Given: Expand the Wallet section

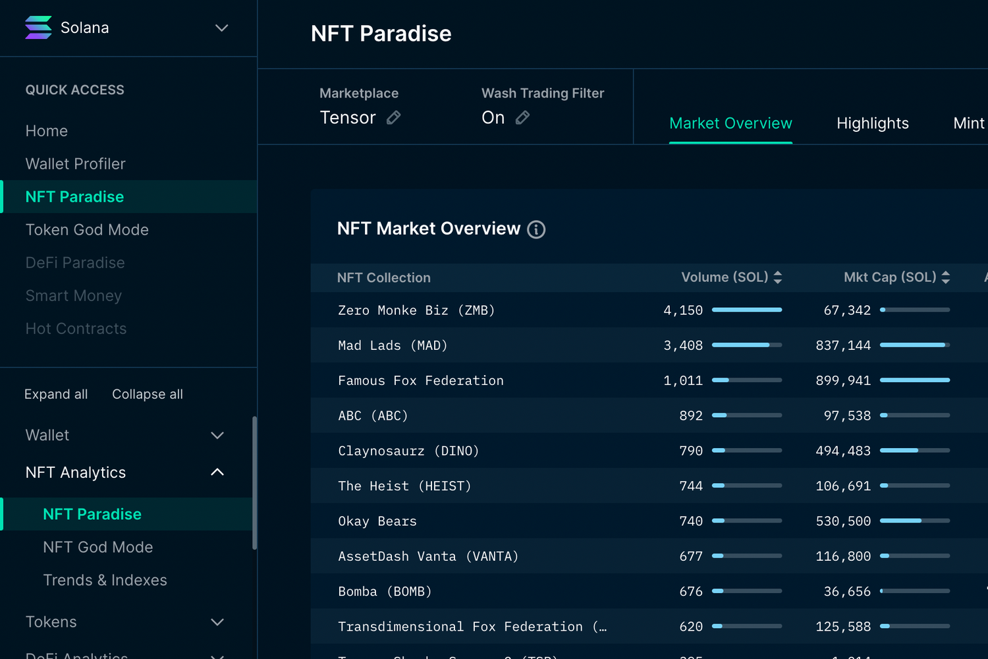Looking at the screenshot, I should pyautogui.click(x=217, y=435).
